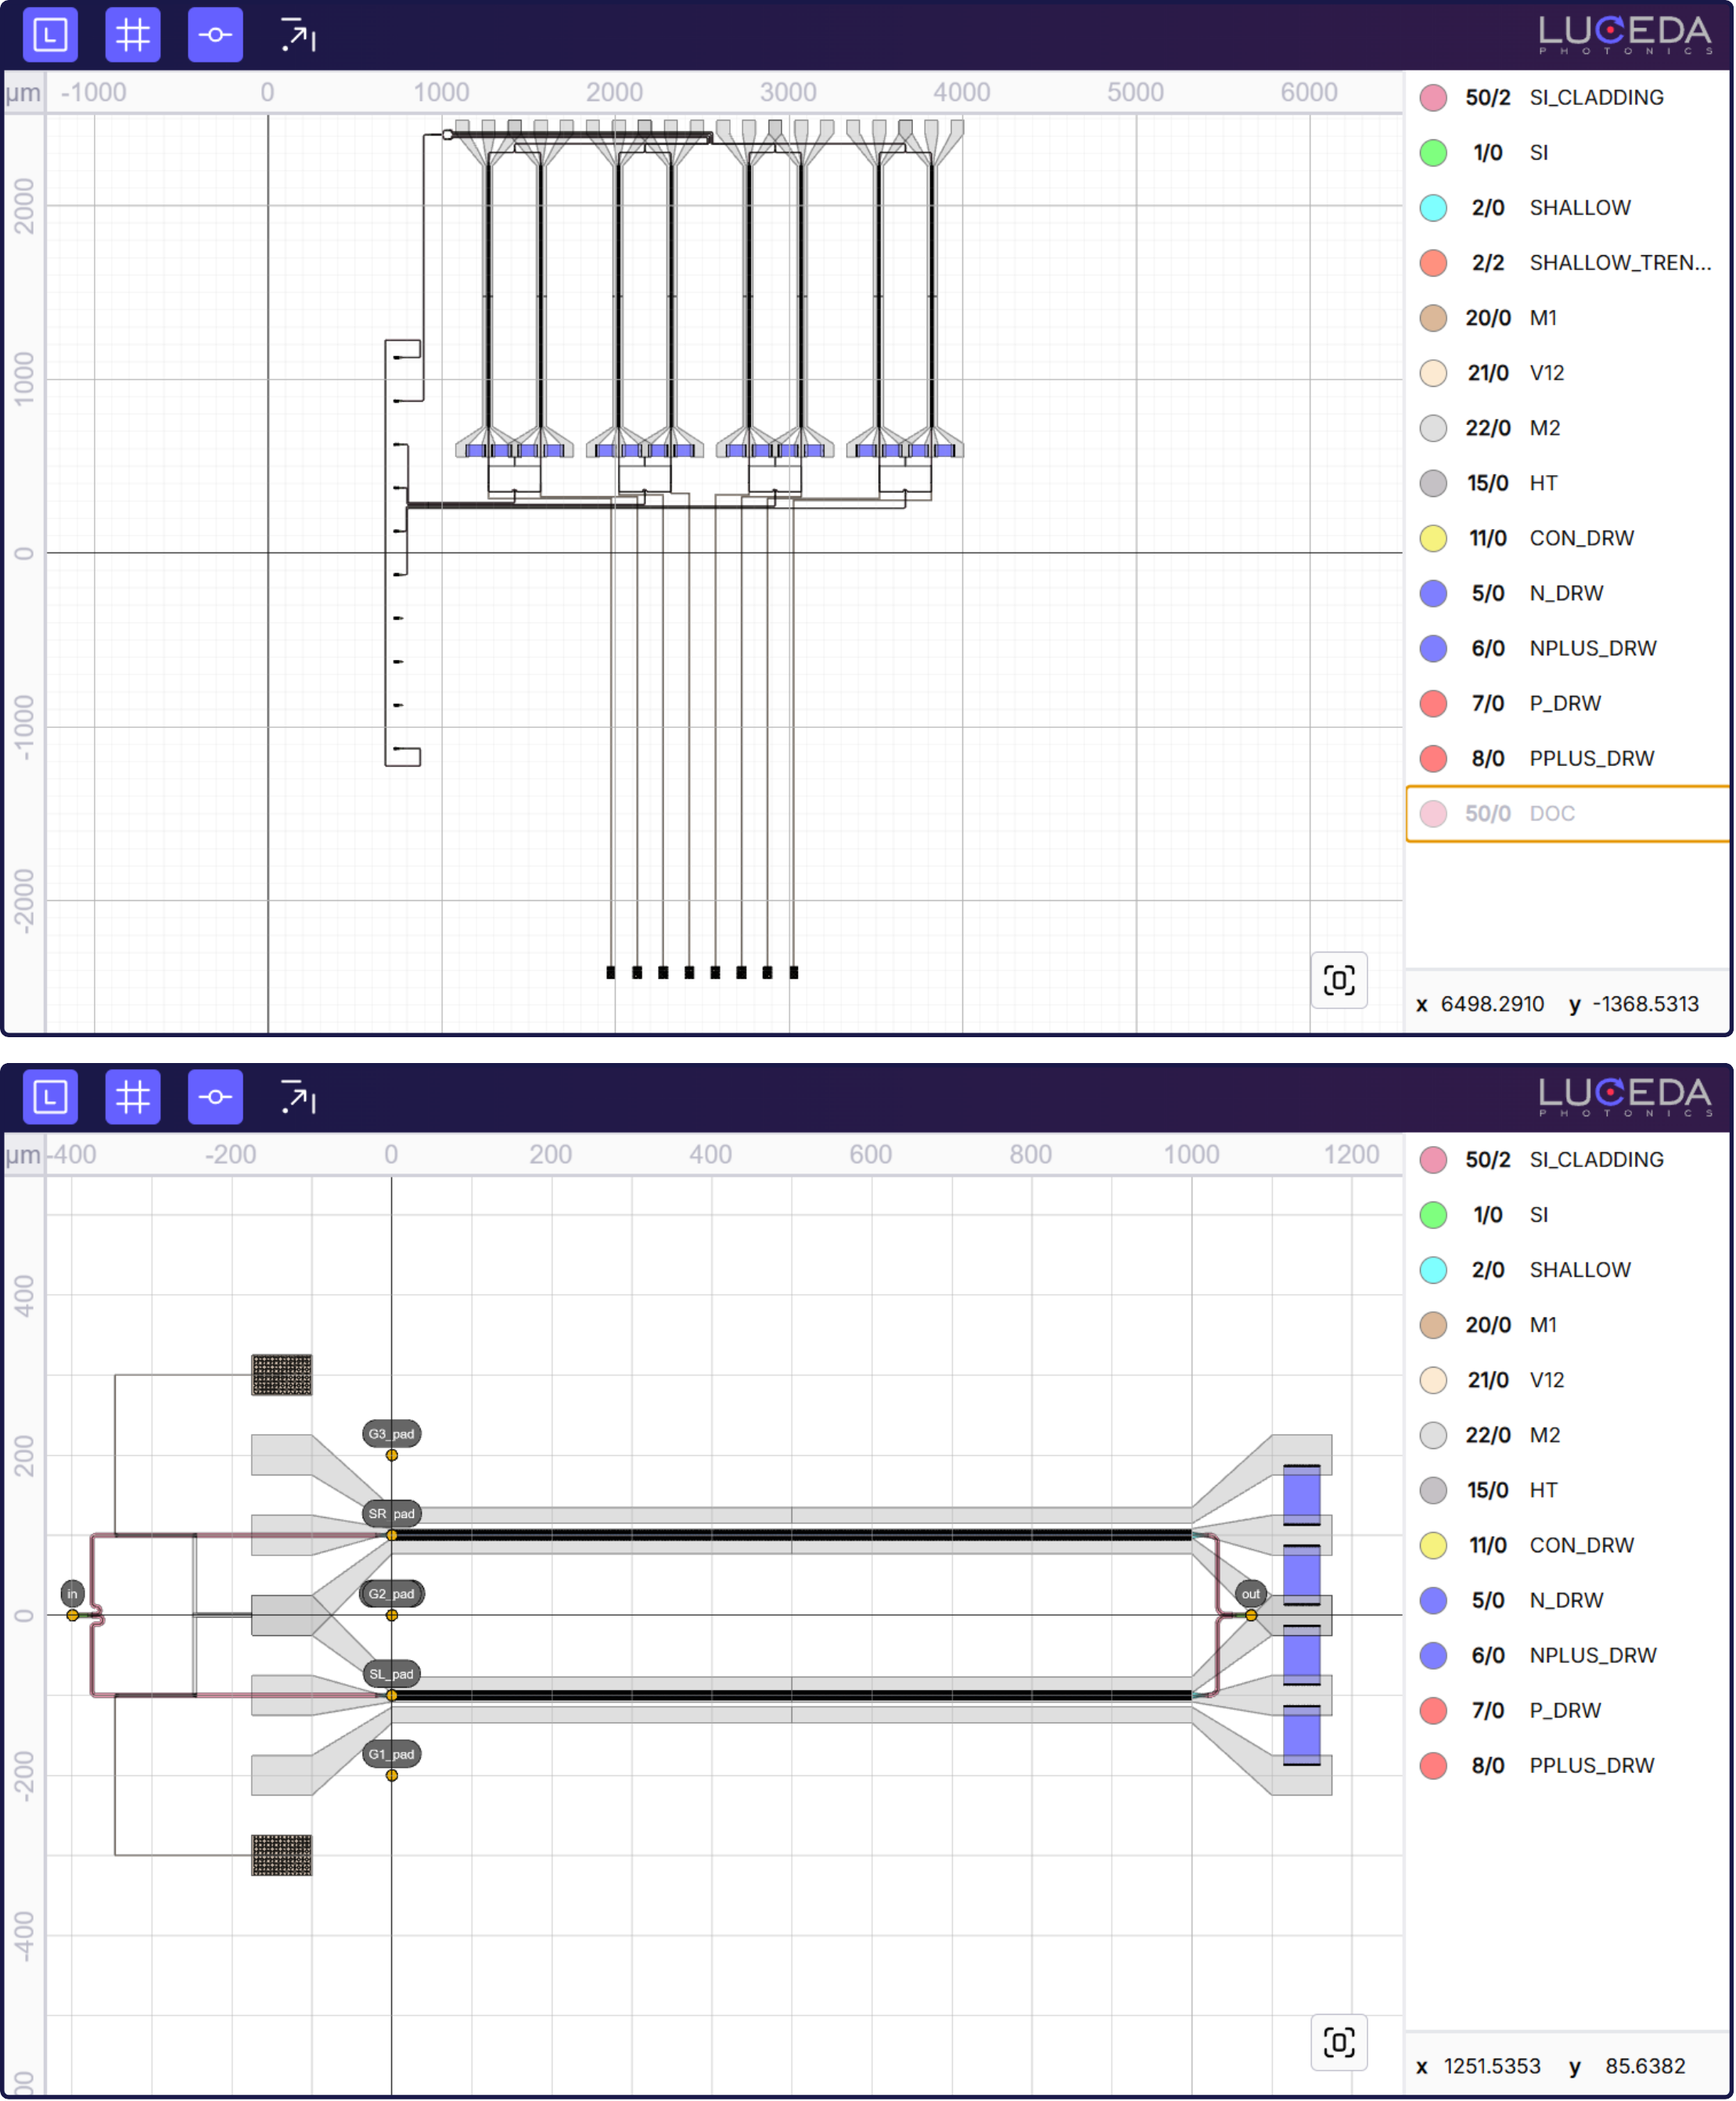
Task: Toggle grid display in bottom viewer toolbar
Action: (133, 1097)
